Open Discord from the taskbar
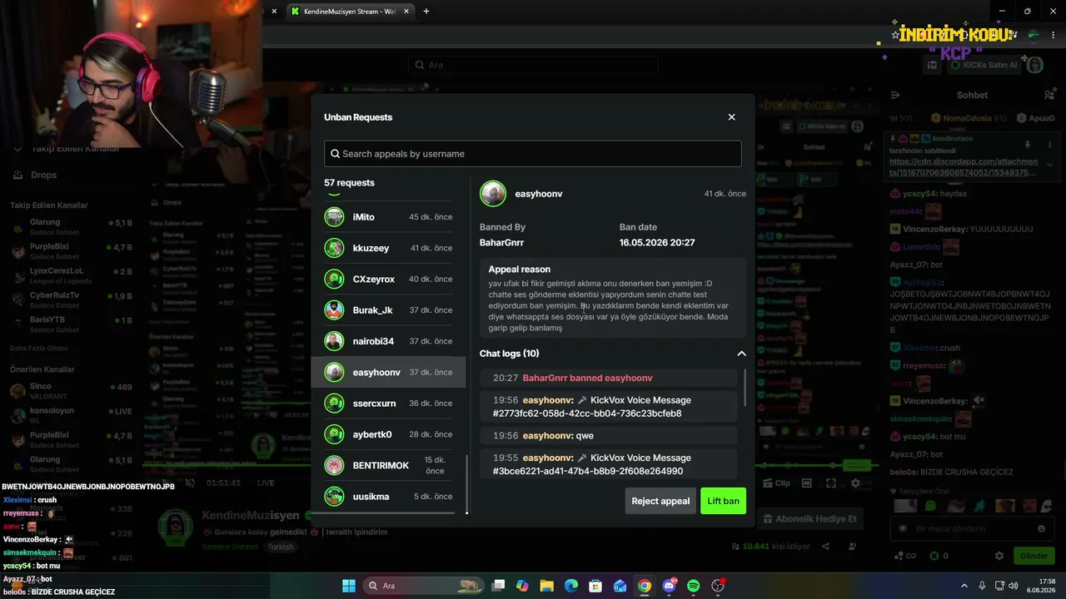Image resolution: width=1066 pixels, height=599 pixels. (669, 586)
